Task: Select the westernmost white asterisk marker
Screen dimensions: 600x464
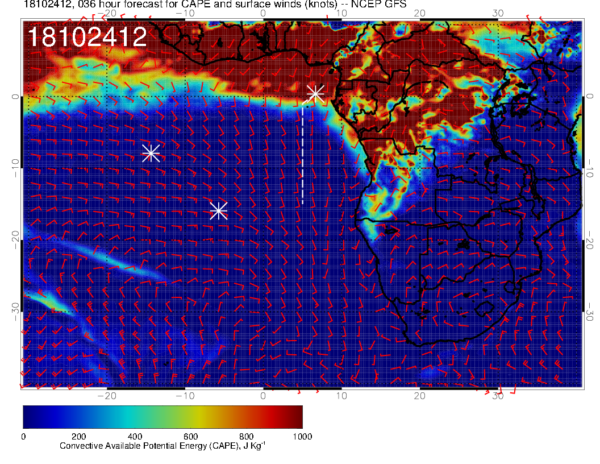Action: click(x=151, y=153)
